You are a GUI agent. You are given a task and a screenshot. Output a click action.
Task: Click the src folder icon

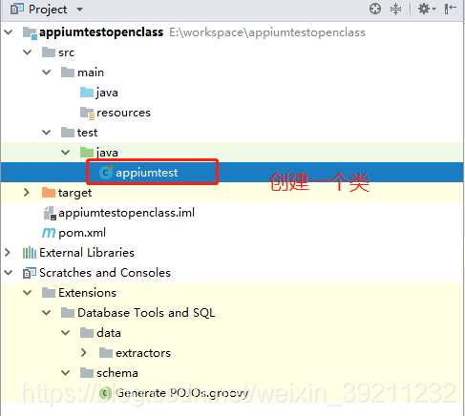(49, 52)
